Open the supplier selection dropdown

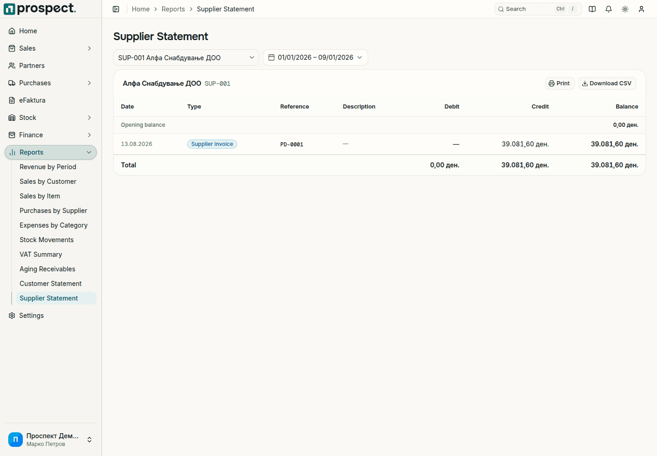[x=186, y=57]
